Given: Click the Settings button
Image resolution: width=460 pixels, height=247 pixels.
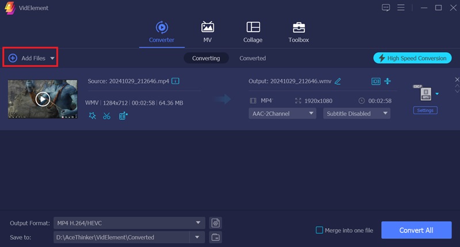Looking at the screenshot, I should tap(425, 111).
